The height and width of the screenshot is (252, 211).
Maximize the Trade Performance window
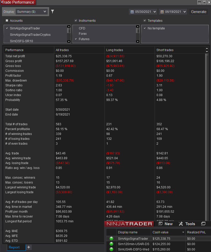point(204,2)
